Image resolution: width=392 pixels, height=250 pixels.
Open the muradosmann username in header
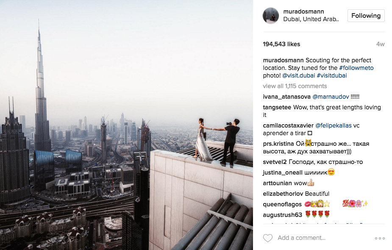[303, 11]
